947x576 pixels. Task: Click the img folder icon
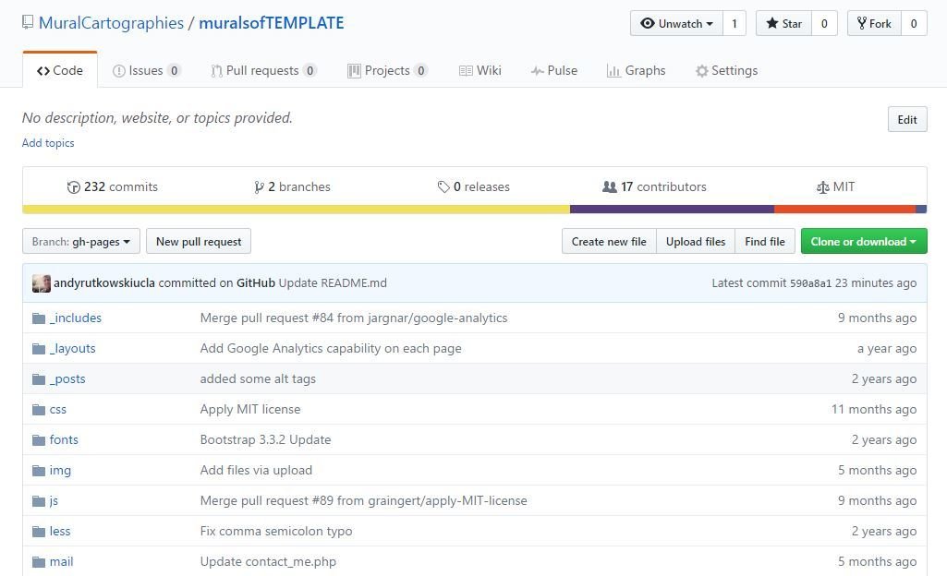click(x=39, y=471)
